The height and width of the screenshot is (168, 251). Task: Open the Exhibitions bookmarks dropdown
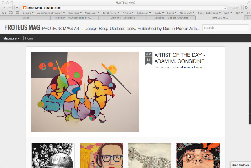(111, 13)
